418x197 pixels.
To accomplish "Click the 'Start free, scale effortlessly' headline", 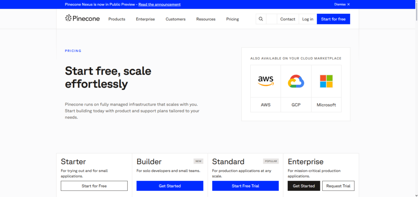I will click(x=108, y=78).
